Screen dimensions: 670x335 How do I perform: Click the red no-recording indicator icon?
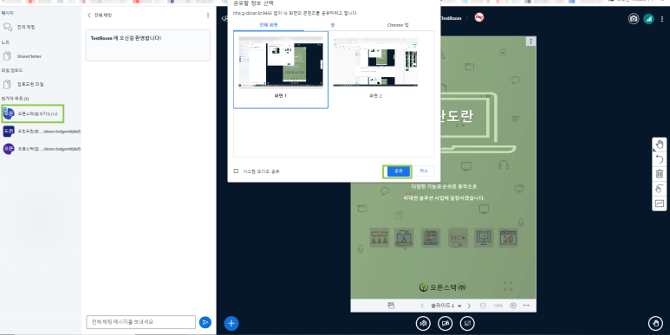tap(479, 17)
